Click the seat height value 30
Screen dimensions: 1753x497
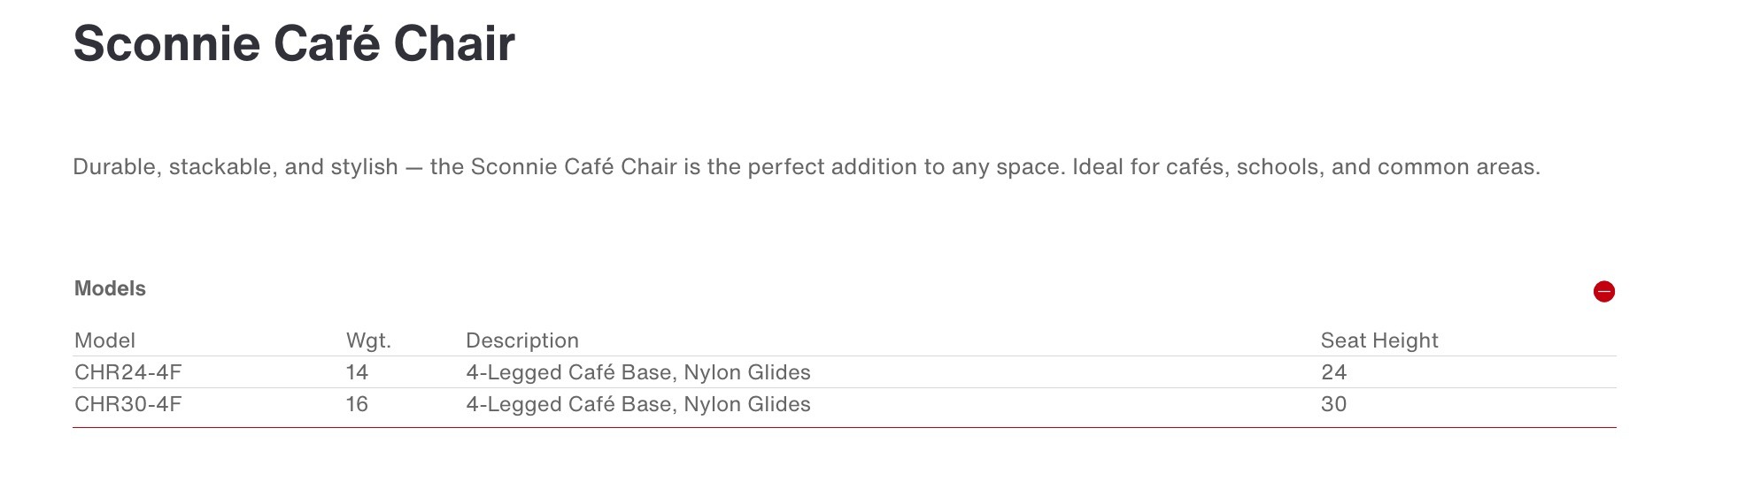1333,404
